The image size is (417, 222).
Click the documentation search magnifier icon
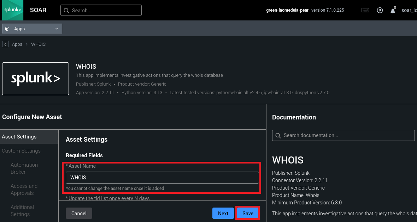(278, 135)
